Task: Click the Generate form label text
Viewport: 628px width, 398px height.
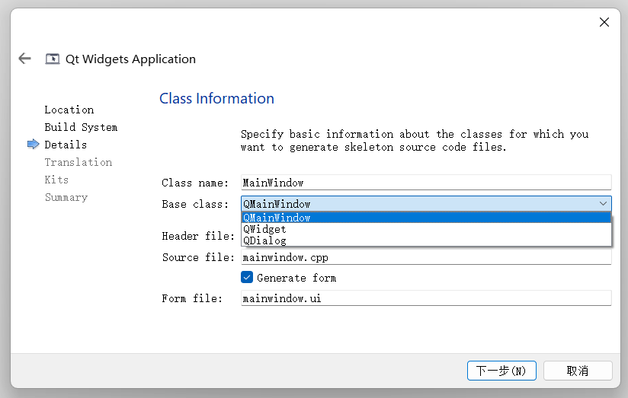Action: coord(296,278)
